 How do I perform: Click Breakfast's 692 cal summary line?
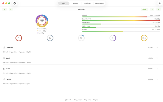pos(17,52)
